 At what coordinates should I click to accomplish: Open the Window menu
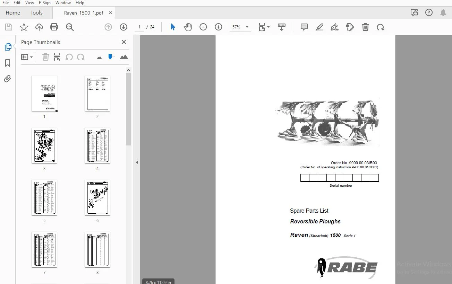63,3
